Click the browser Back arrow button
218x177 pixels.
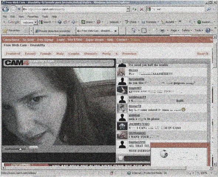click(6, 9)
